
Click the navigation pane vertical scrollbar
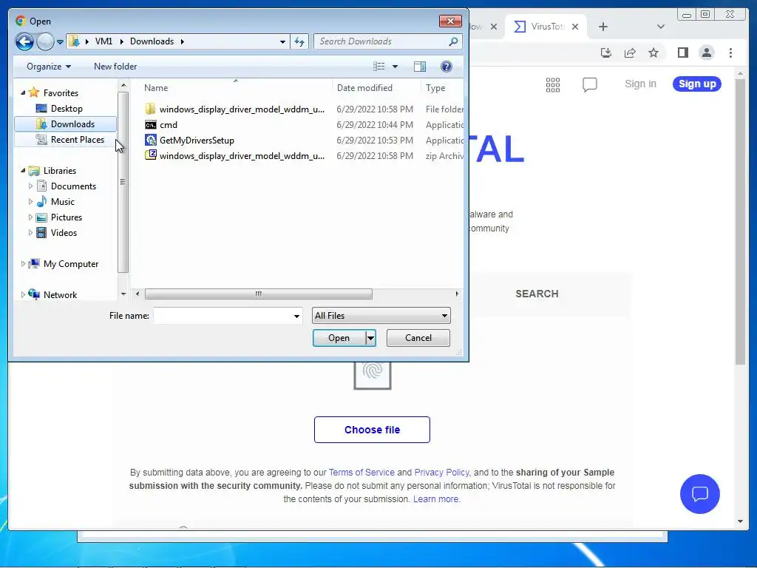tap(123, 182)
